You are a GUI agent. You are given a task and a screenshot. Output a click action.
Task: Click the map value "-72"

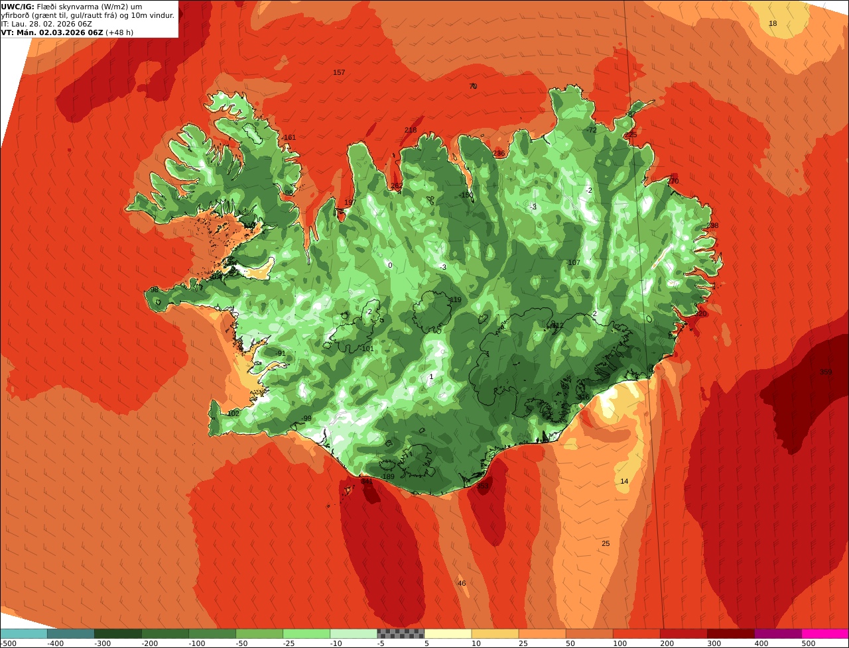pyautogui.click(x=590, y=130)
